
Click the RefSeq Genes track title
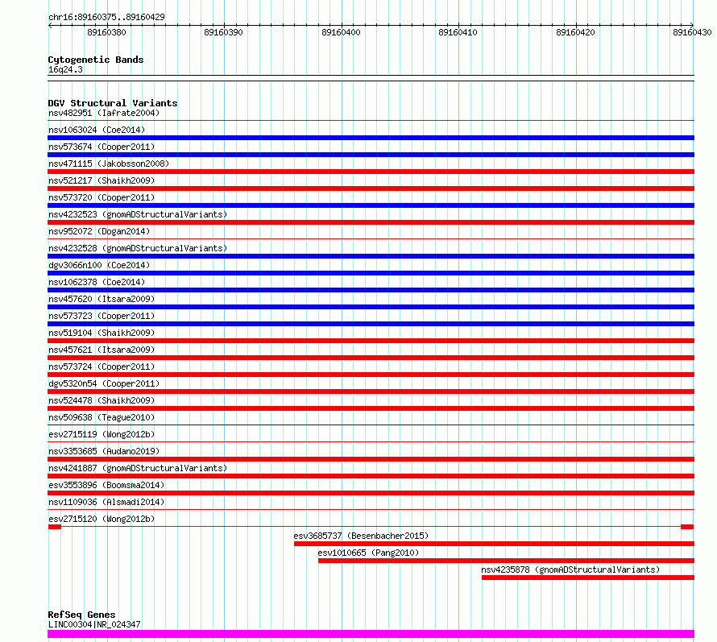[81, 615]
